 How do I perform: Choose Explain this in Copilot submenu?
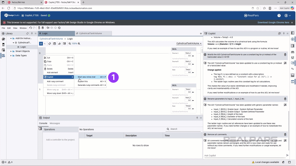click(90, 81)
